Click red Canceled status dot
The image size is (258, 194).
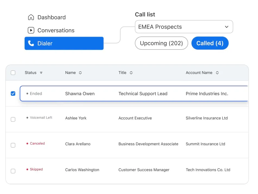pos(27,144)
